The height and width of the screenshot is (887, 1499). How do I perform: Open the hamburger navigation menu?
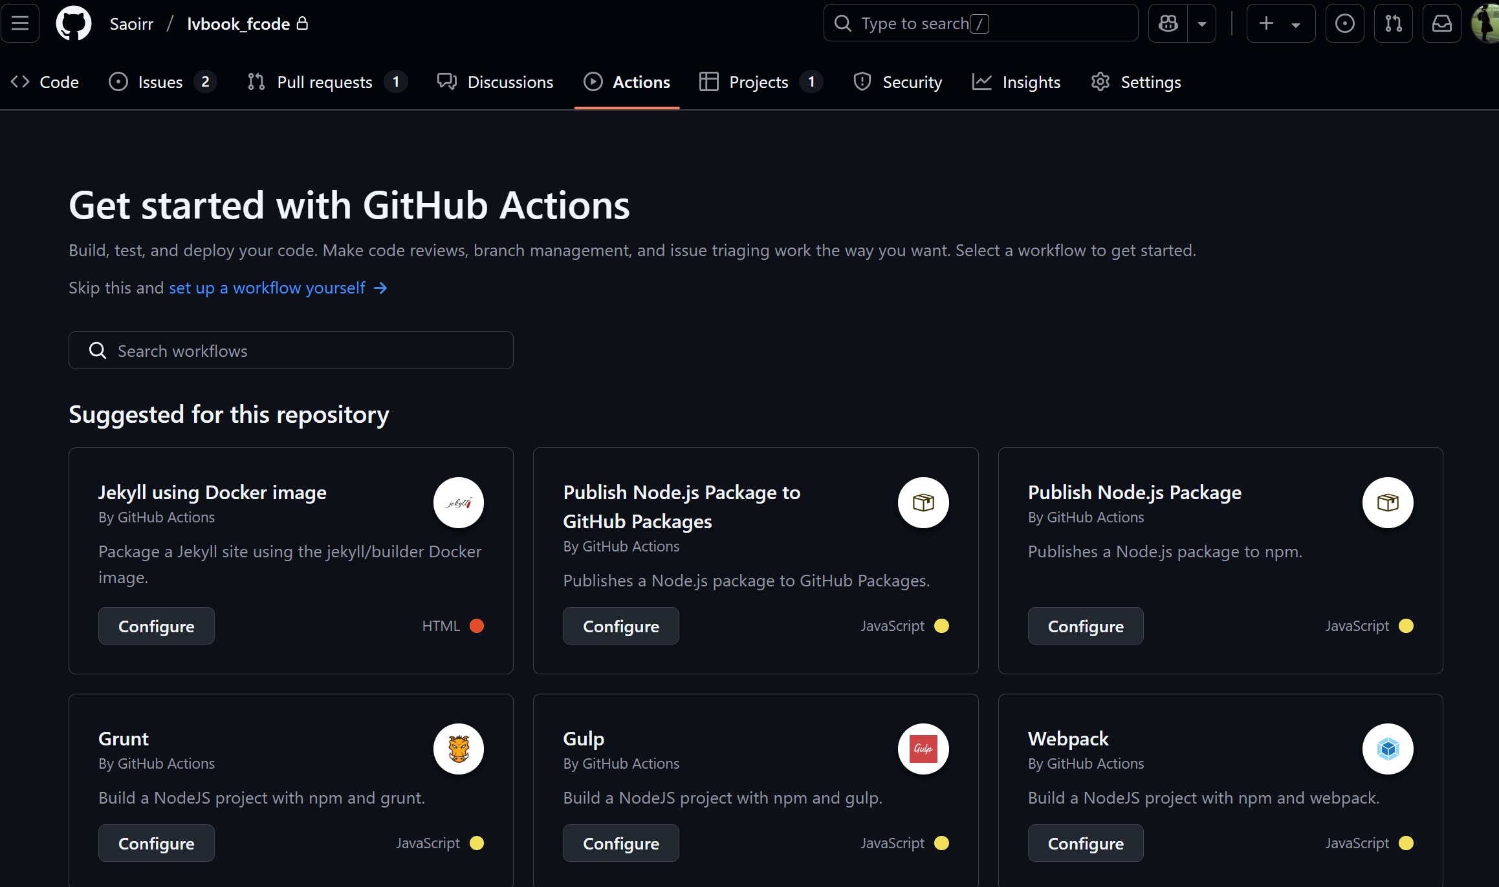20,23
